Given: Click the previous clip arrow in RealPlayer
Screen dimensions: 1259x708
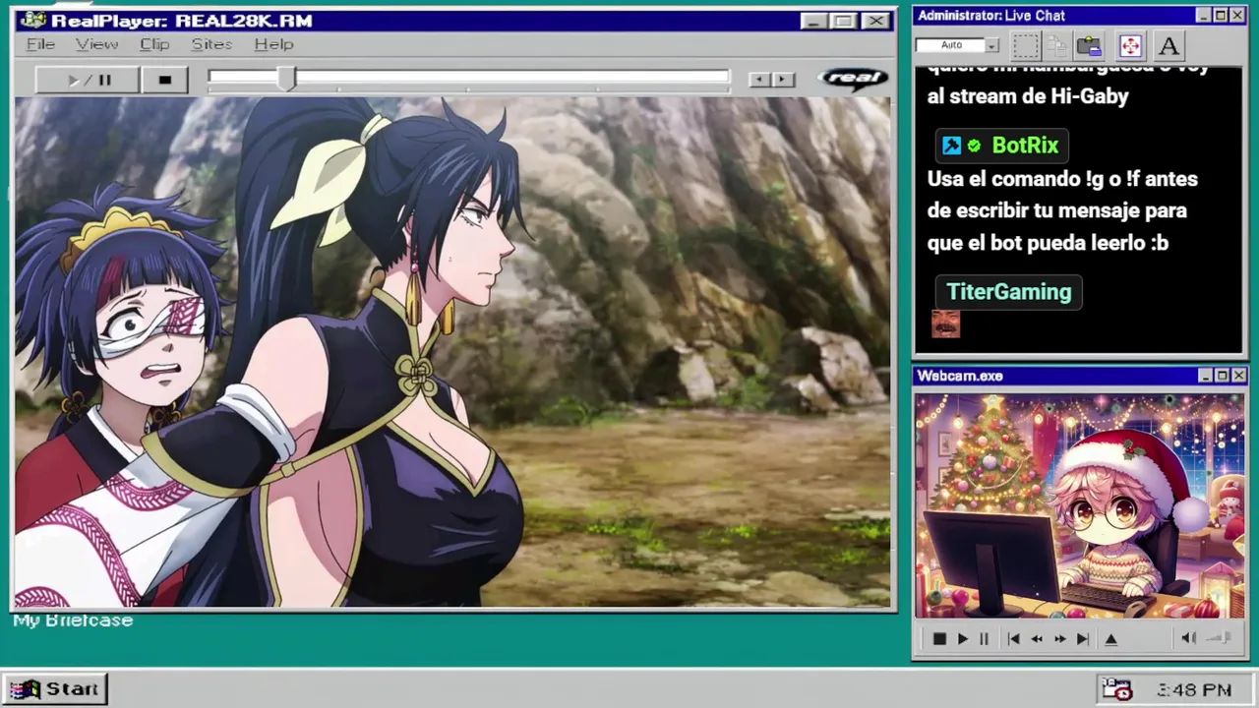Looking at the screenshot, I should point(758,80).
